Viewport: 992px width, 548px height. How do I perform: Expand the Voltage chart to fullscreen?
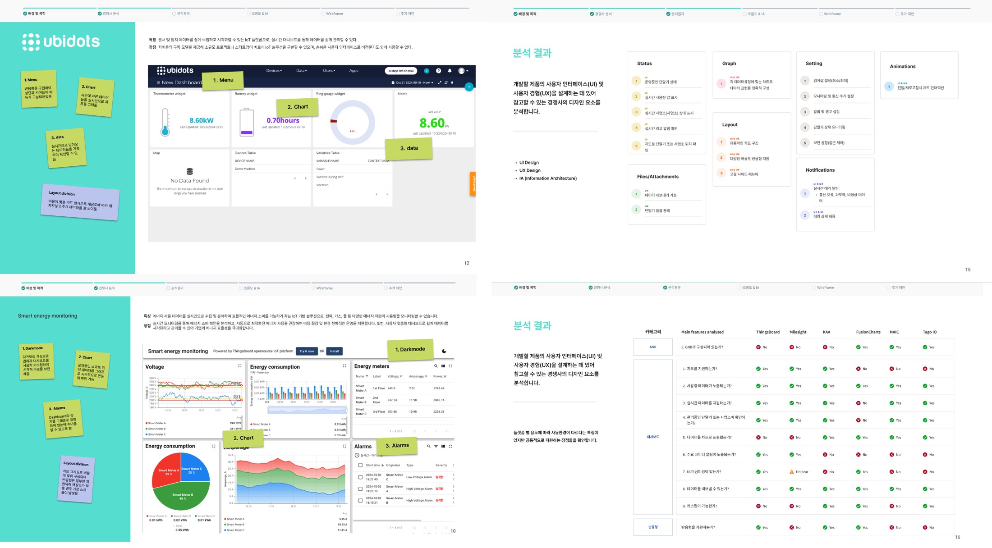pos(240,366)
